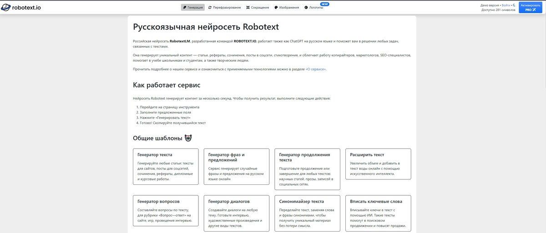546x233 pixels.
Task: Click the 'Заполните предложенные поля' list item
Action: point(166,112)
